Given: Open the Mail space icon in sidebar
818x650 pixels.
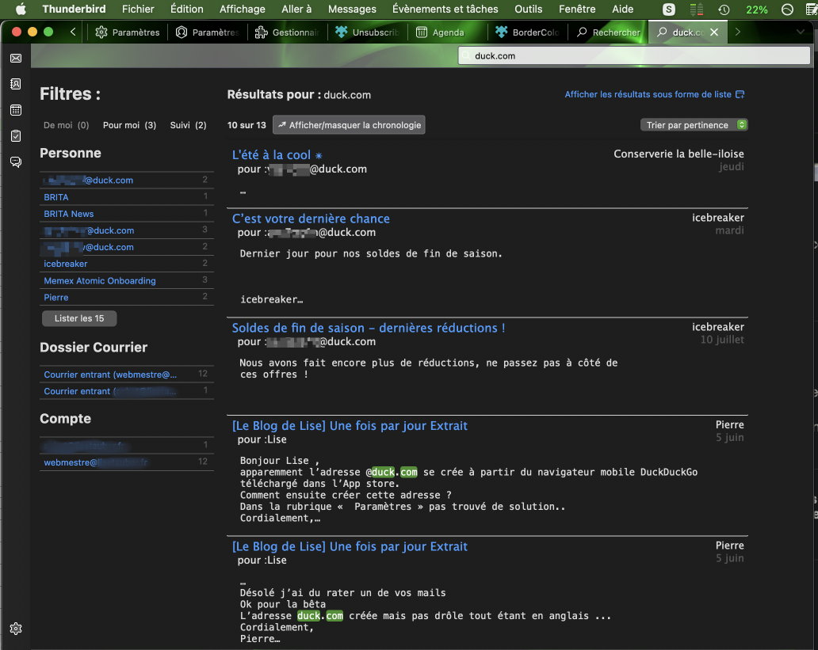Looking at the screenshot, I should 15,59.
